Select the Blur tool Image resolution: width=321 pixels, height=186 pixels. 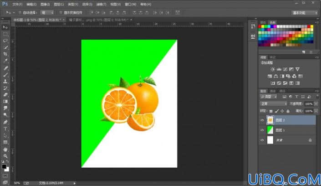(5, 108)
